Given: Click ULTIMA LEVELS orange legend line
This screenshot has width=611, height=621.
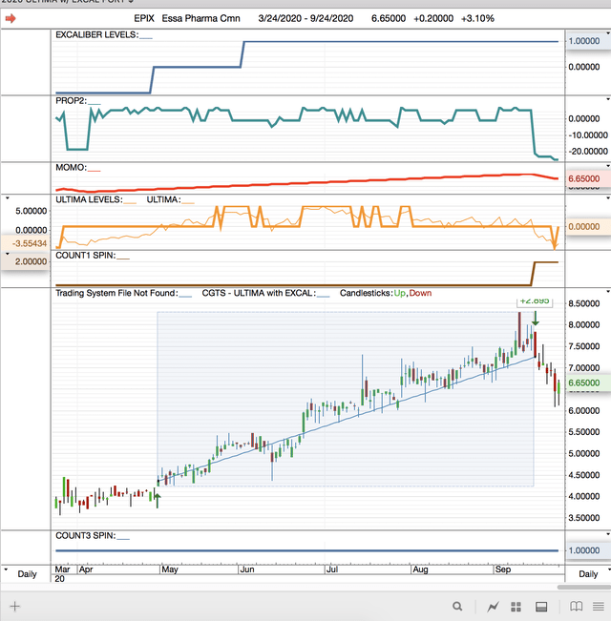Looking at the screenshot, I should 130,203.
